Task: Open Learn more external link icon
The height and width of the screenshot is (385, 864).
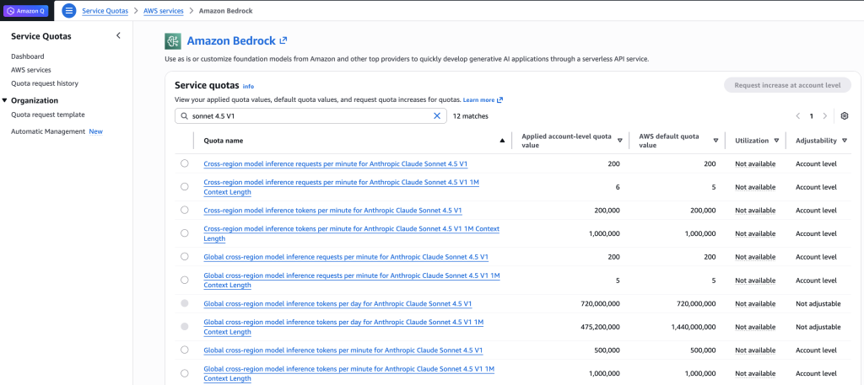Action: (x=499, y=100)
